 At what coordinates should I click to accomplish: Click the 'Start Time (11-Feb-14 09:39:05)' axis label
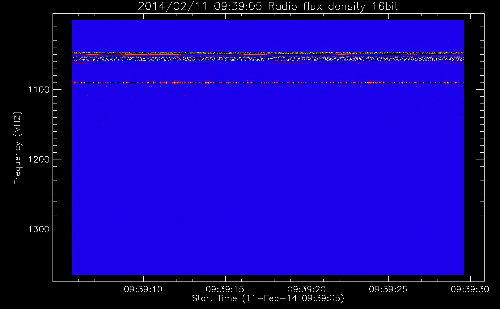click(x=268, y=298)
